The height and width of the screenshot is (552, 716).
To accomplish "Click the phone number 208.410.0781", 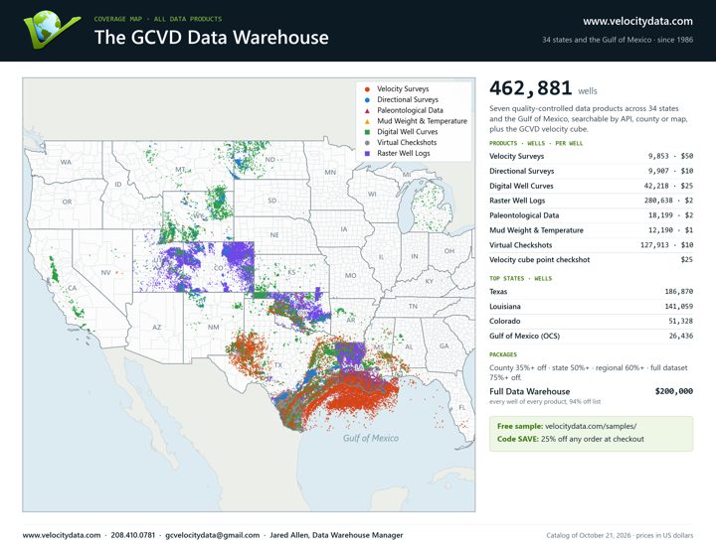I will pyautogui.click(x=133, y=535).
